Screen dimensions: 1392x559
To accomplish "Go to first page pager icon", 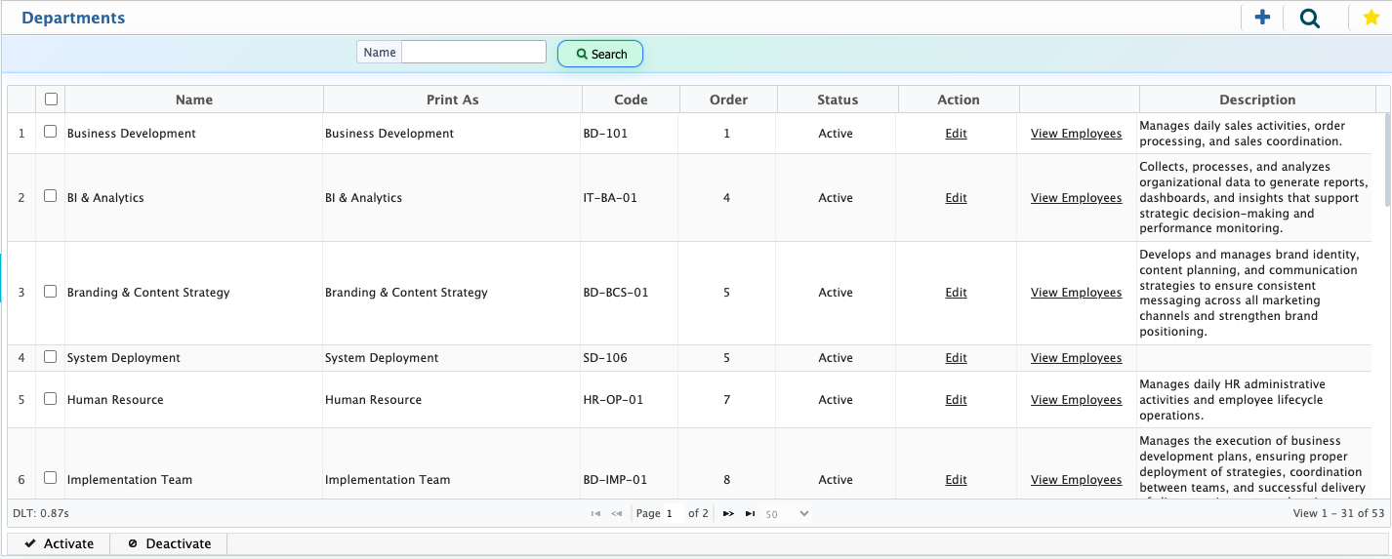I will click(595, 513).
